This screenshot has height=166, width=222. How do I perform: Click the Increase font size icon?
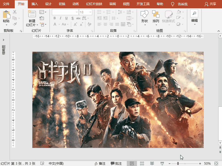coord(75,24)
